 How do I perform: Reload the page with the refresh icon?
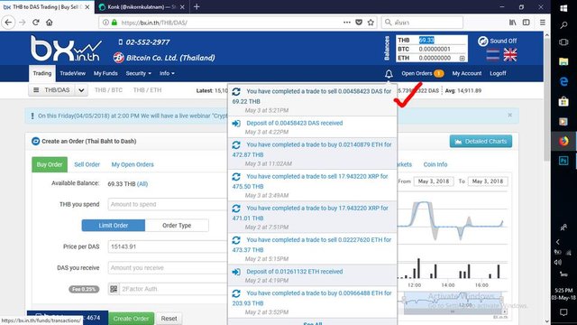click(x=36, y=23)
